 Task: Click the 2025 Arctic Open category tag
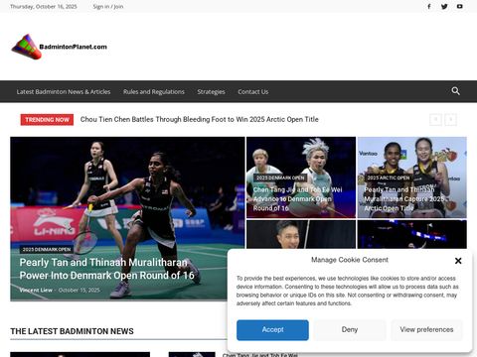[x=389, y=178]
